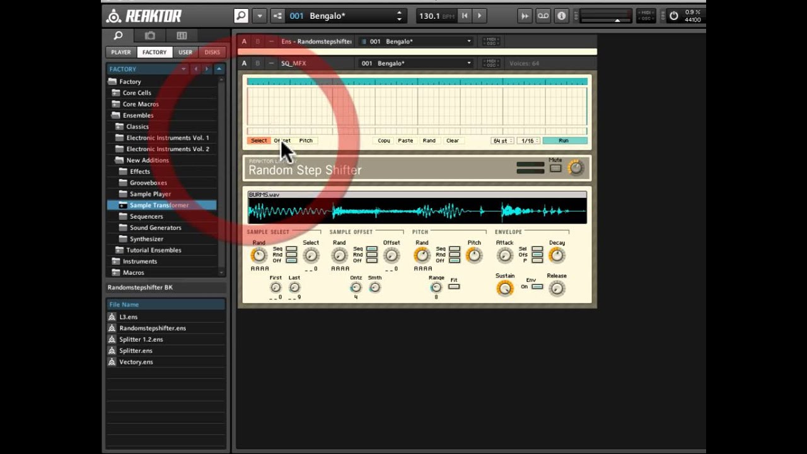Collapse the New Additions folder
Image resolution: width=807 pixels, height=454 pixels.
[x=120, y=160]
